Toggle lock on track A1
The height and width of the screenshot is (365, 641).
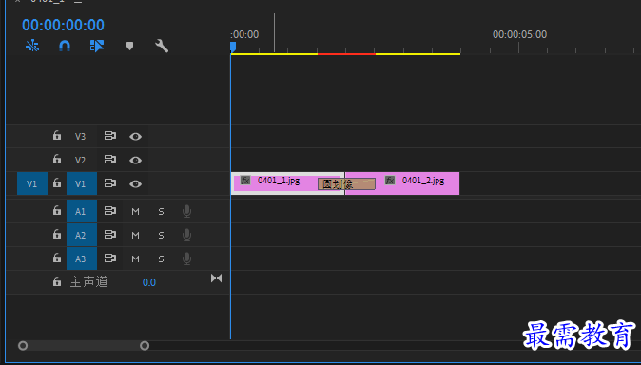(57, 211)
